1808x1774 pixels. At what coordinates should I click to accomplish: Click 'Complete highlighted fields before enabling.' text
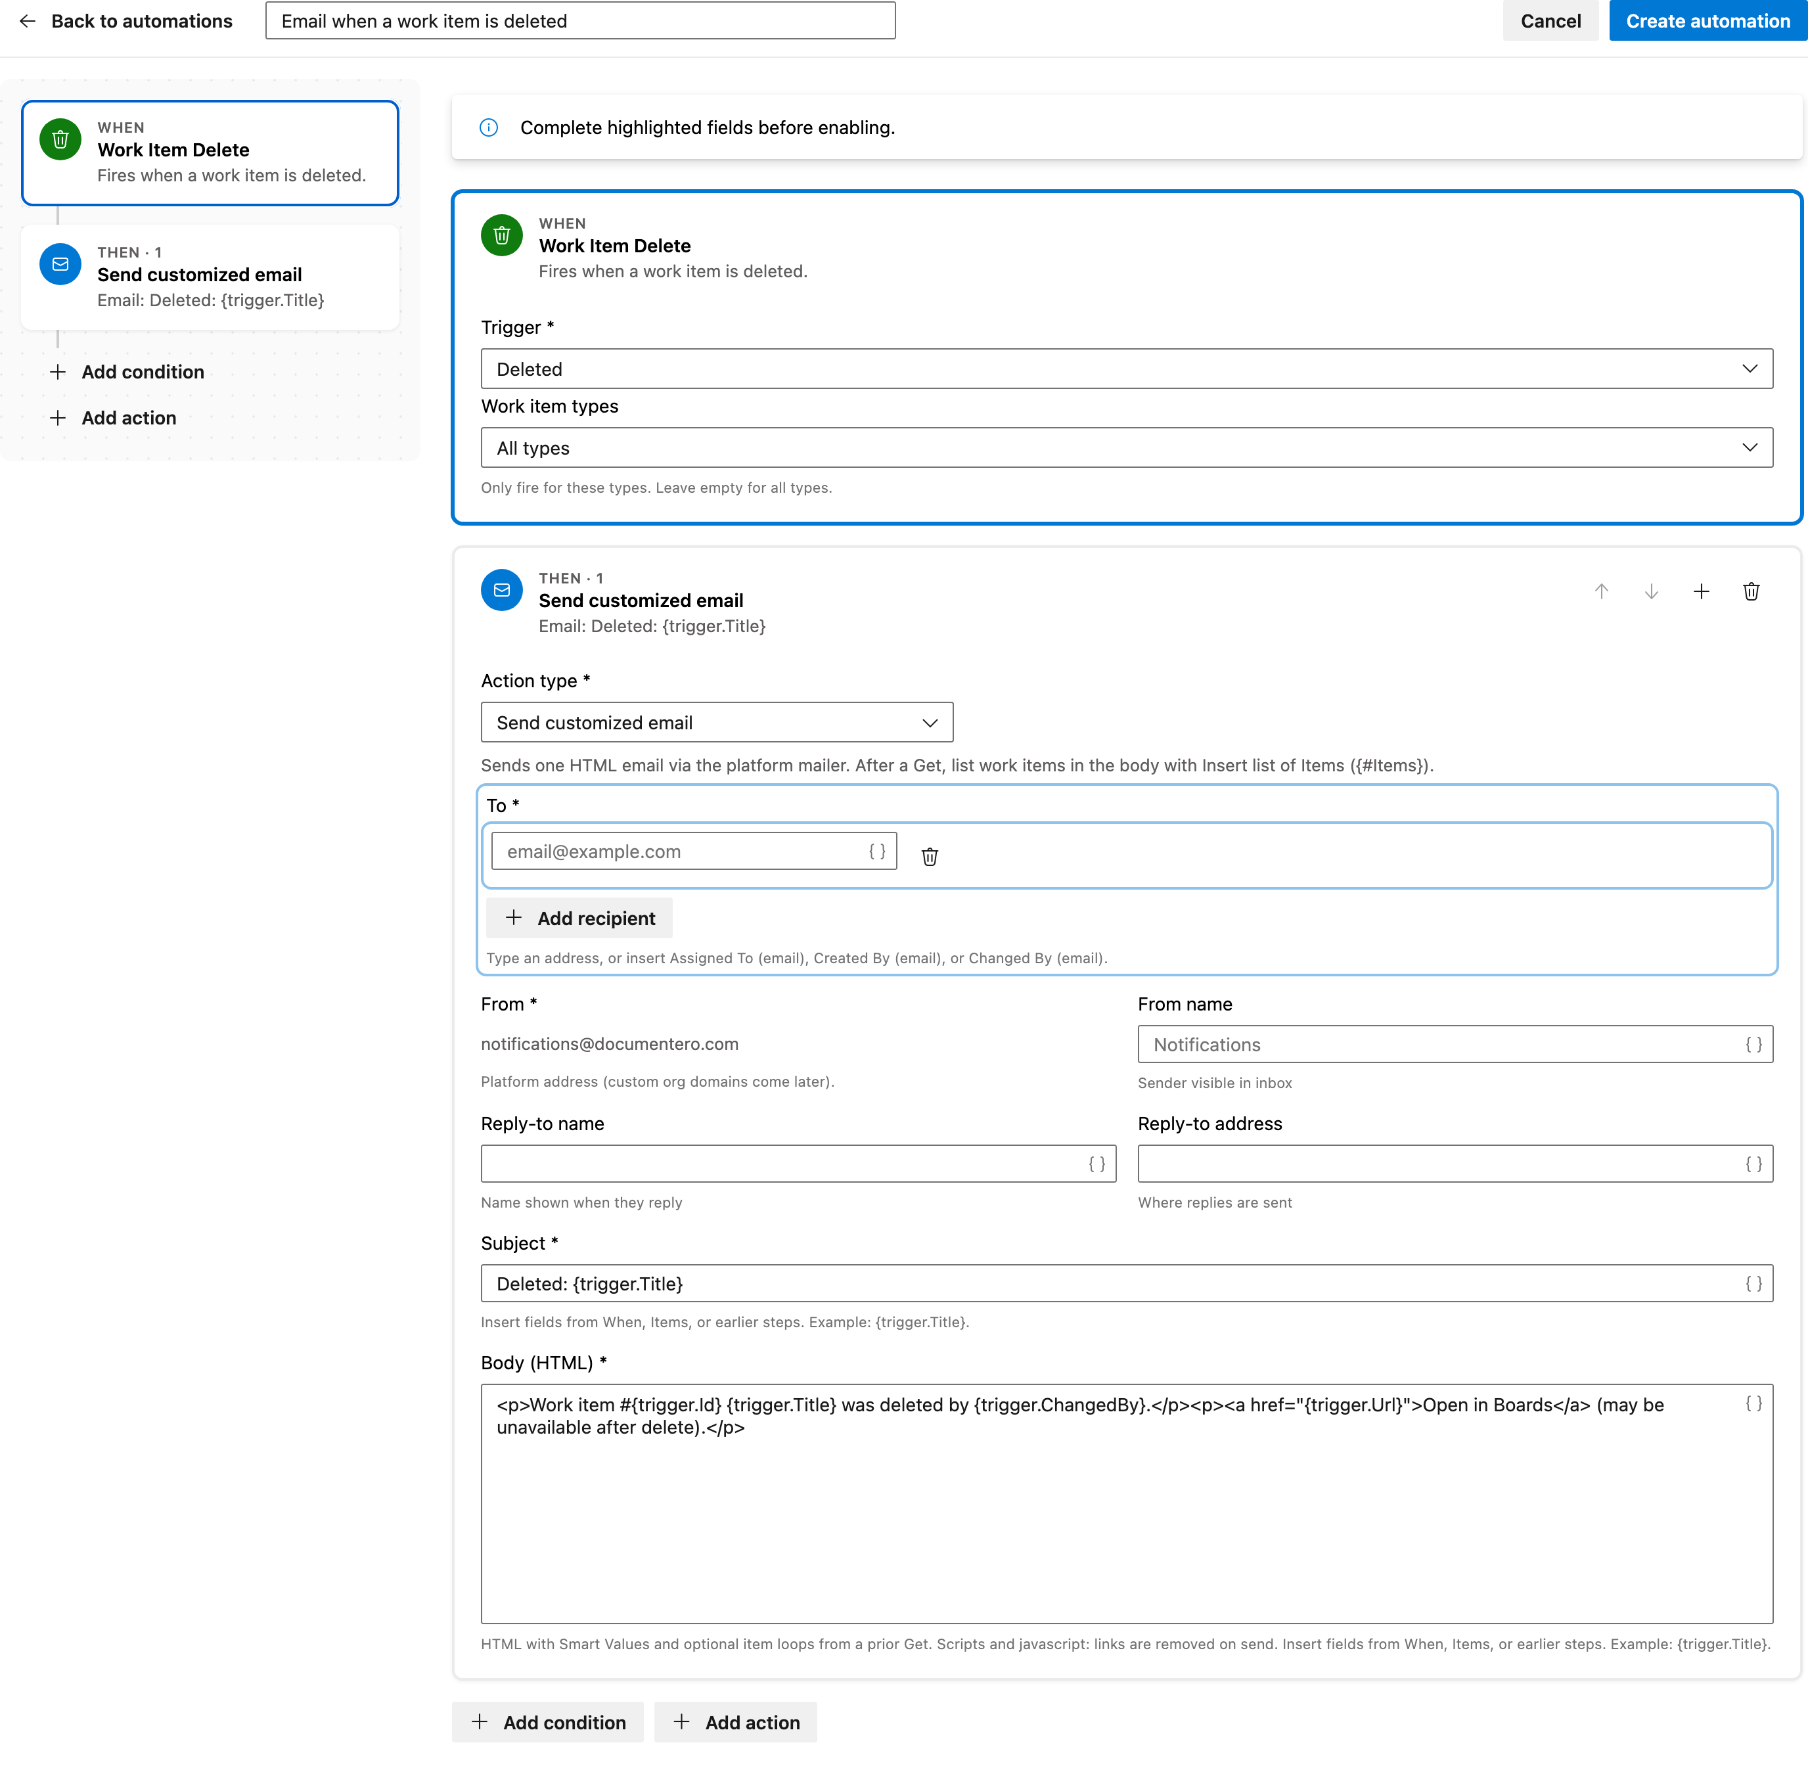click(707, 127)
